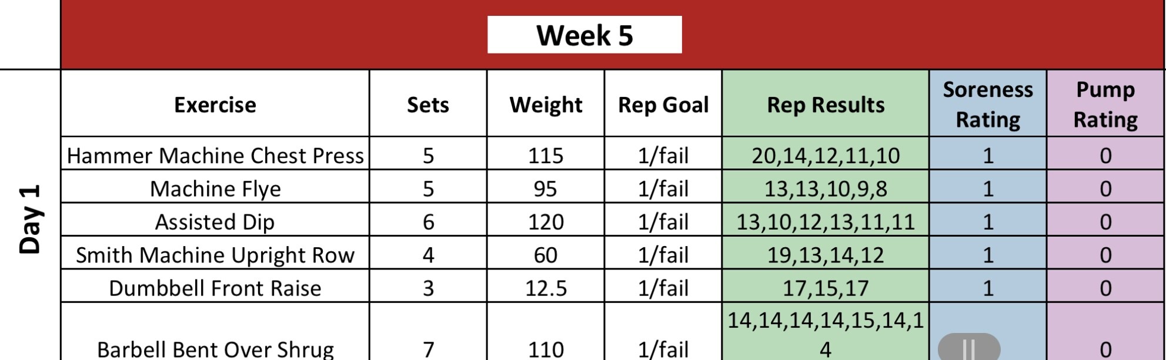The height and width of the screenshot is (360, 1166).
Task: Select Dumbbell Front Raise weight 12.5
Action: tap(545, 288)
